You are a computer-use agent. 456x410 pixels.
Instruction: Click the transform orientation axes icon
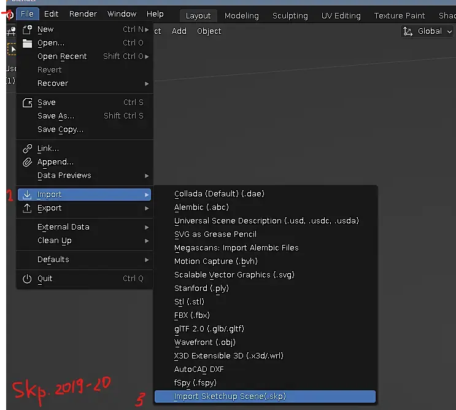click(408, 31)
